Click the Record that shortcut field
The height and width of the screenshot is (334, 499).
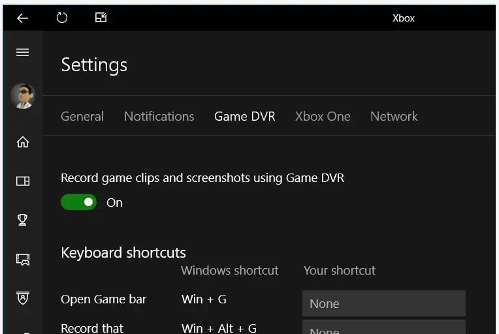[x=384, y=327]
